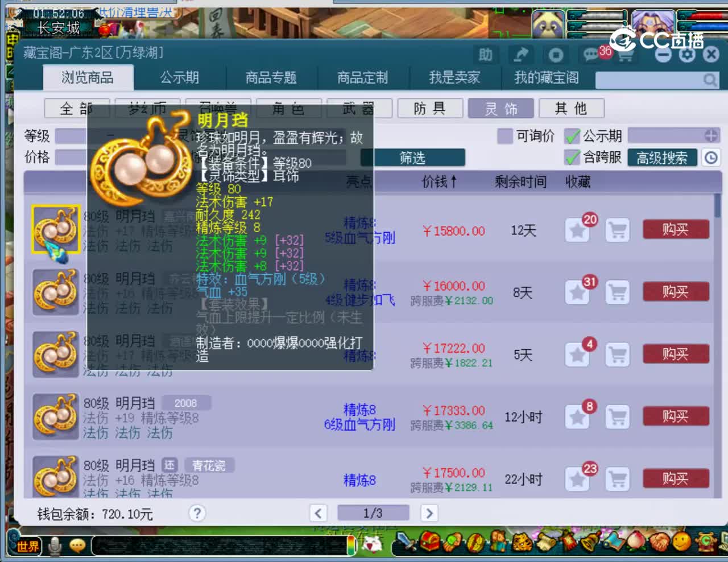Open the red treasure chest icon
This screenshot has height=562, width=728.
click(431, 542)
